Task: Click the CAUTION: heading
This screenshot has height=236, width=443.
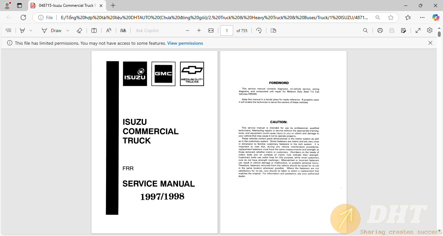Action: point(279,122)
